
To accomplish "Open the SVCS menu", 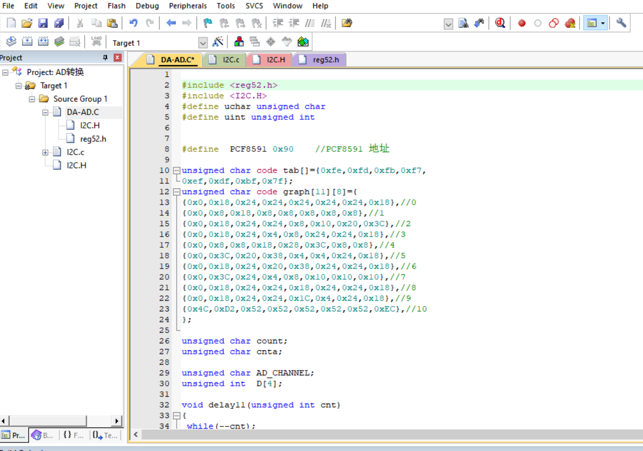I will coord(254,6).
